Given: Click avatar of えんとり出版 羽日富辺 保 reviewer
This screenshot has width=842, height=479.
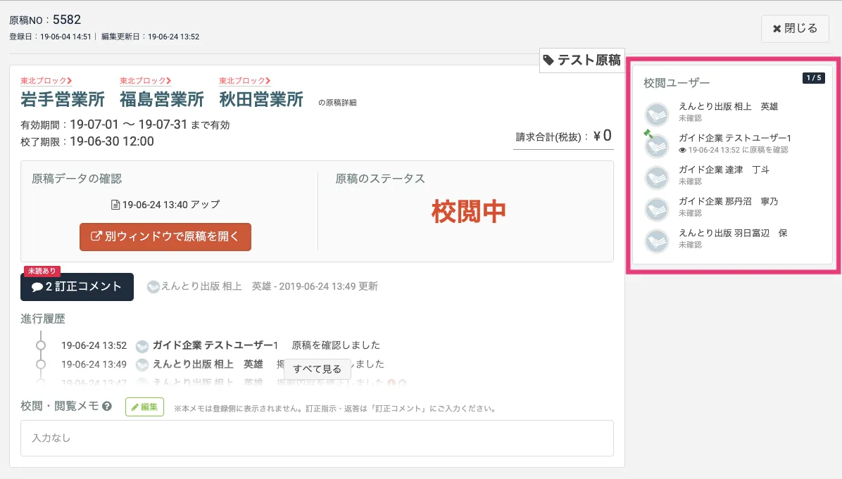Looking at the screenshot, I should click(x=657, y=241).
